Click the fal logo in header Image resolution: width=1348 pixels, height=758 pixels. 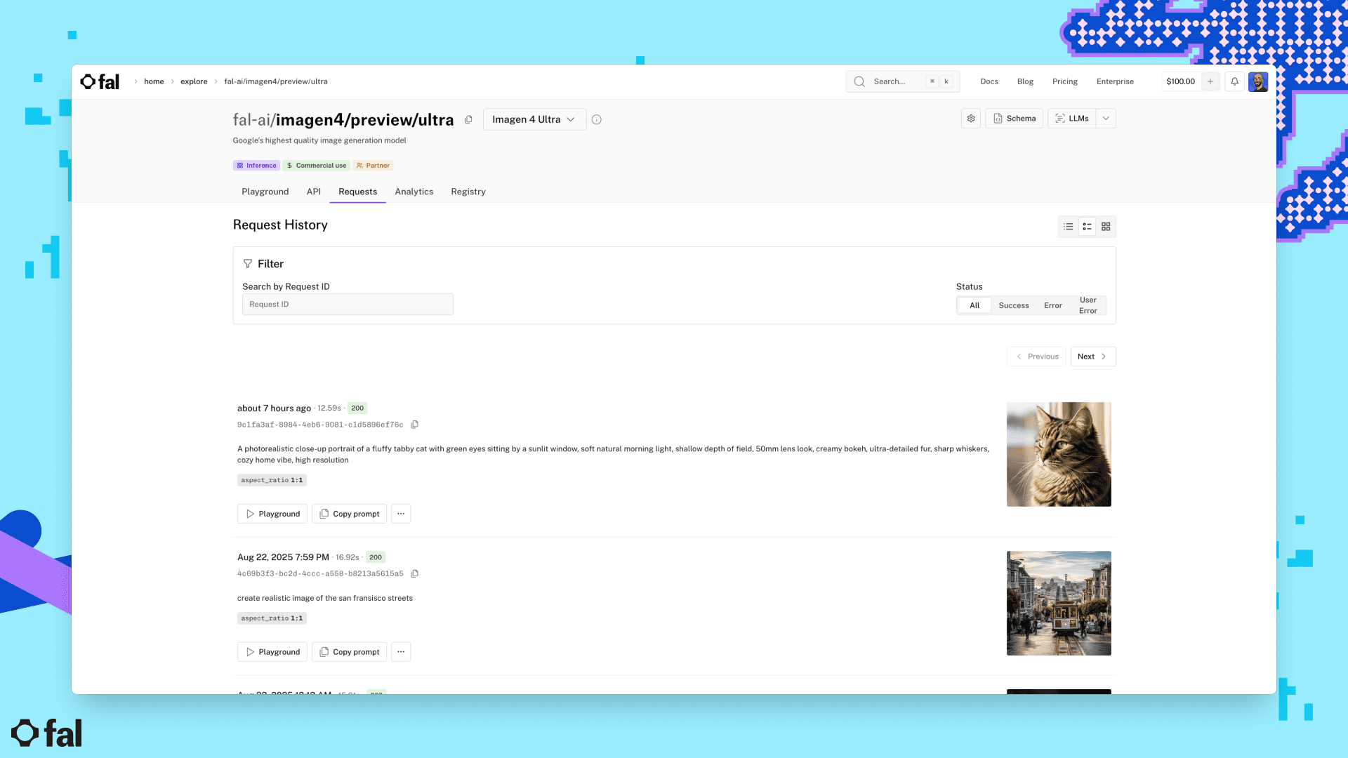click(100, 82)
